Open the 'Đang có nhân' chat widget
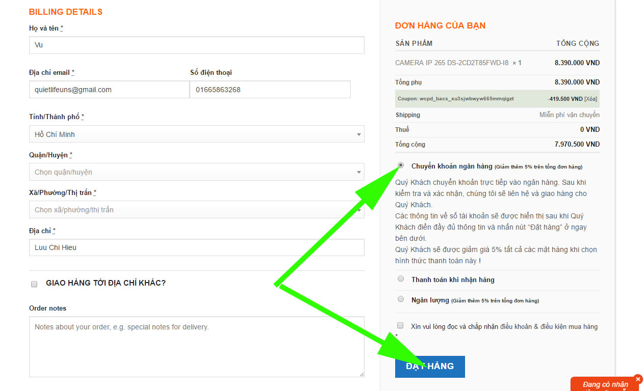 [x=605, y=385]
